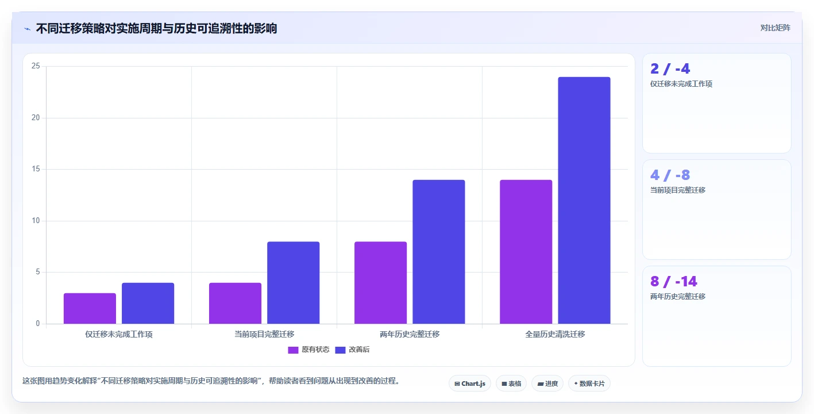The height and width of the screenshot is (414, 814).
Task: Click the 原有状态 legend text
Action: click(315, 350)
